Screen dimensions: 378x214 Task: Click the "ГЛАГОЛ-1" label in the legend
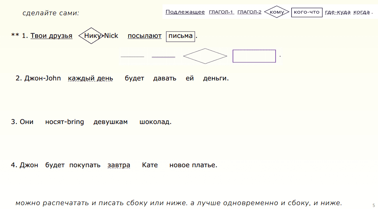pyautogui.click(x=221, y=12)
